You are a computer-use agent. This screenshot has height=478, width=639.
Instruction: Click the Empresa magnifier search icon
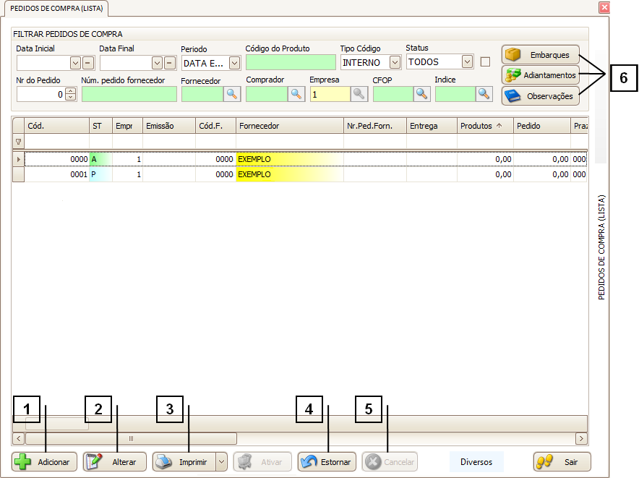359,93
